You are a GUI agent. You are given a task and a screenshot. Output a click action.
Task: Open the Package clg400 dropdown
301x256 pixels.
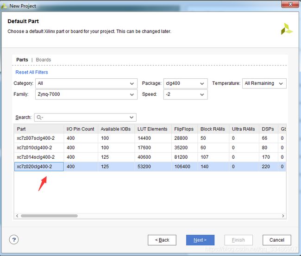(x=185, y=83)
